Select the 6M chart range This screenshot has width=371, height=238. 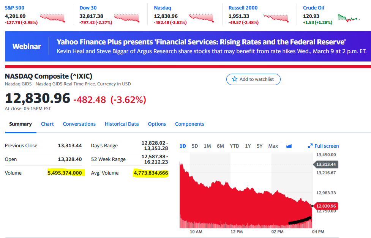pos(220,146)
